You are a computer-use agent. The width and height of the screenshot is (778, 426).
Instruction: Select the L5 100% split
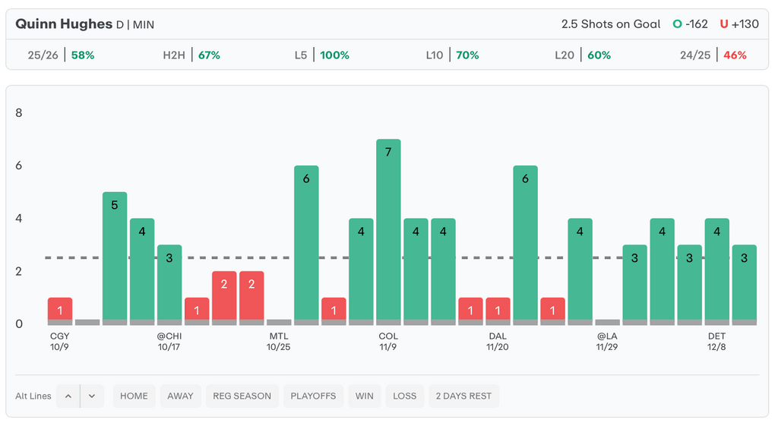pos(322,55)
